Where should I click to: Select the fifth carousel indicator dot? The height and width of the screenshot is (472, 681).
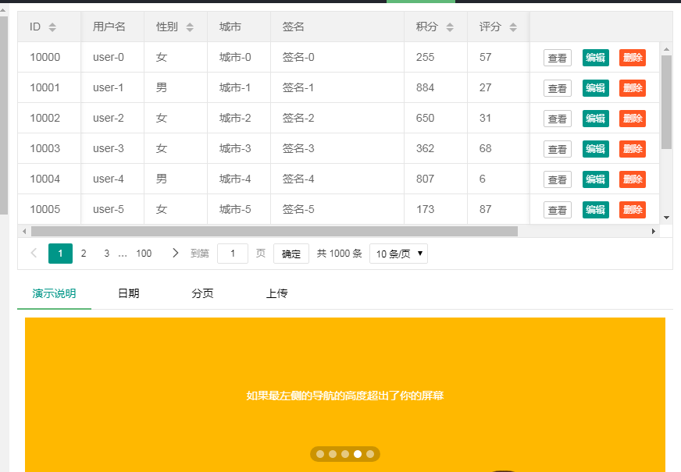point(370,454)
